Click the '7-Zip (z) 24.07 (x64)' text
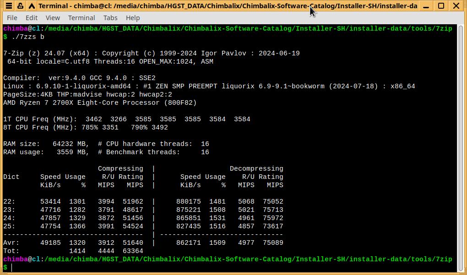This screenshot has height=275, width=467. point(46,53)
